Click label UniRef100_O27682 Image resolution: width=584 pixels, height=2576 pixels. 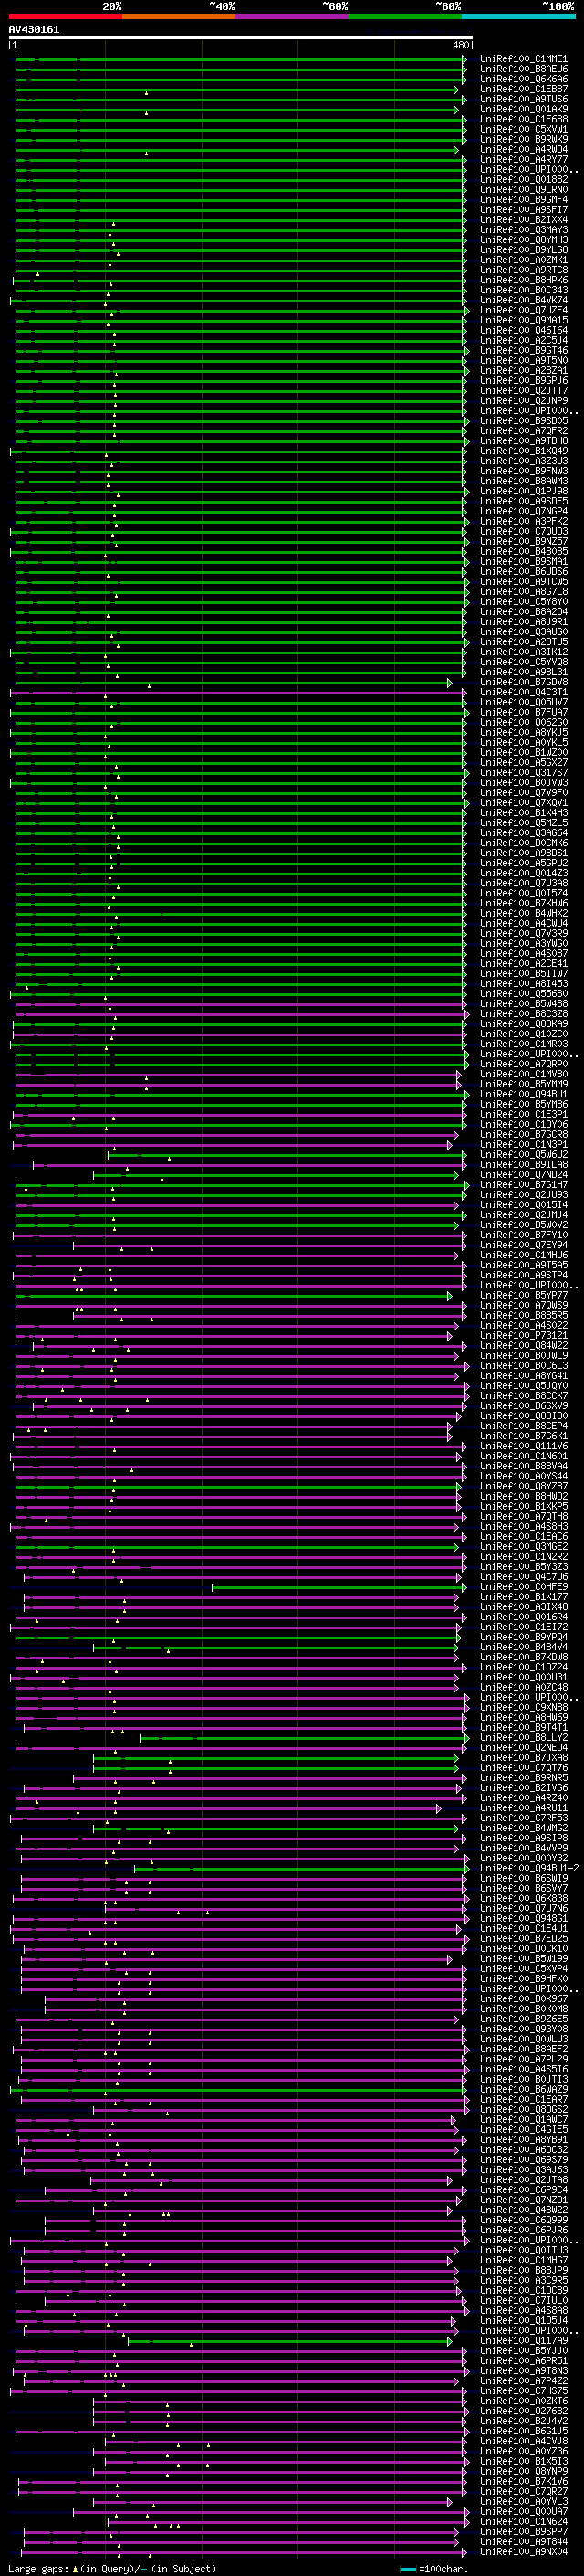pos(523,2411)
